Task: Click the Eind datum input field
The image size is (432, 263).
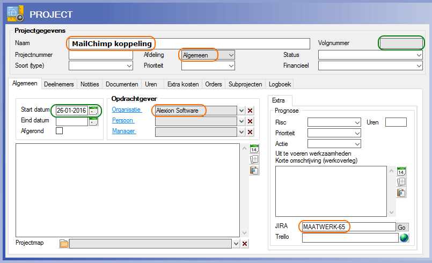Action: click(x=72, y=121)
